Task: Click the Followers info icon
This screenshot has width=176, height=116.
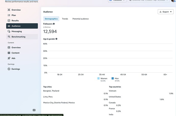Action: tap(54, 24)
